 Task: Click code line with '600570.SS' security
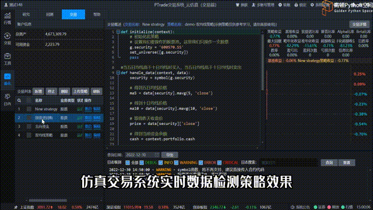(x=157, y=47)
